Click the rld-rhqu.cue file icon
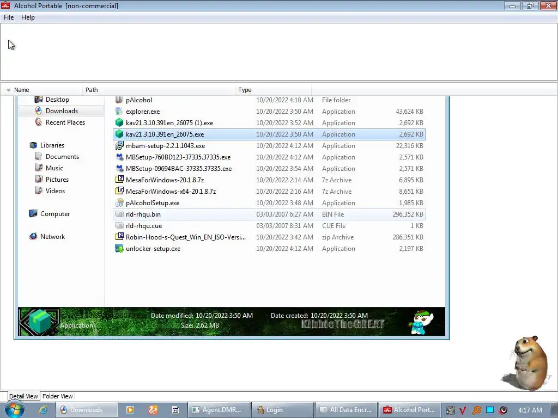Viewport: 558px width, 418px height. point(119,226)
